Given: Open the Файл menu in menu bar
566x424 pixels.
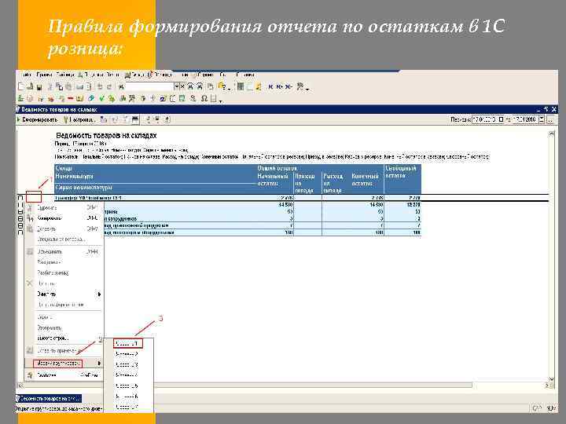Looking at the screenshot, I should pos(26,75).
